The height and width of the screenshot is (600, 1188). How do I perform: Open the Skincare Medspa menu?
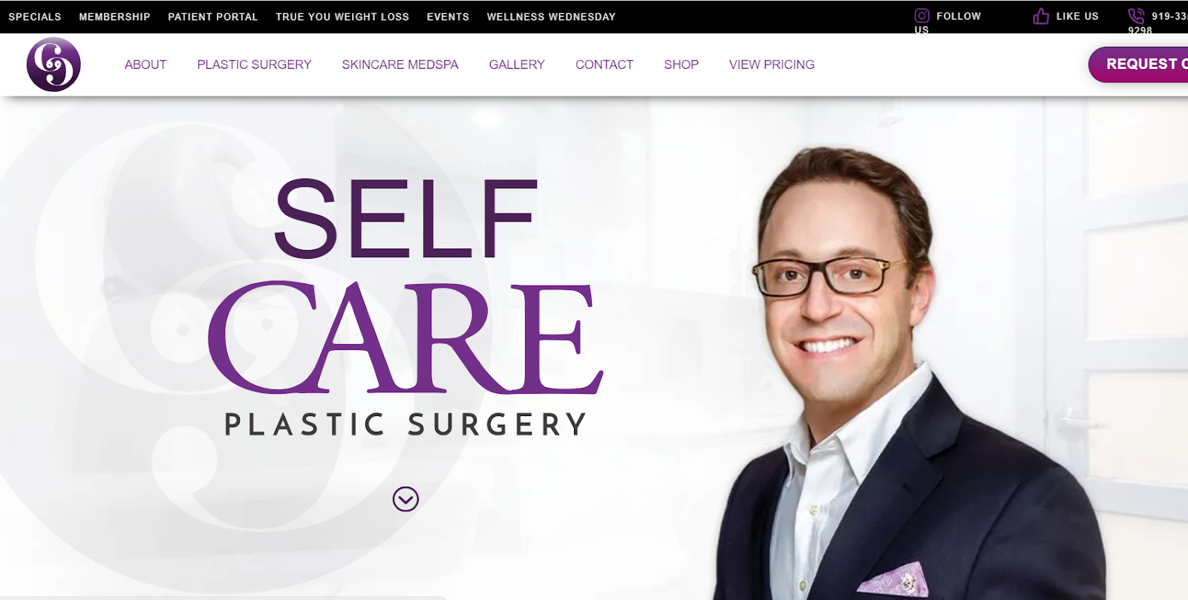click(x=400, y=65)
